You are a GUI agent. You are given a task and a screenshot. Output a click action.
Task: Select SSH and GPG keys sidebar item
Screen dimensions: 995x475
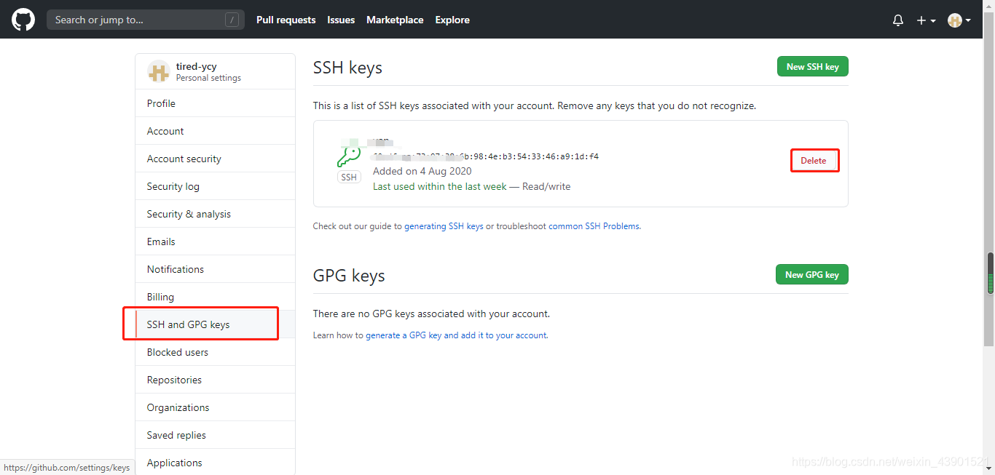point(215,324)
